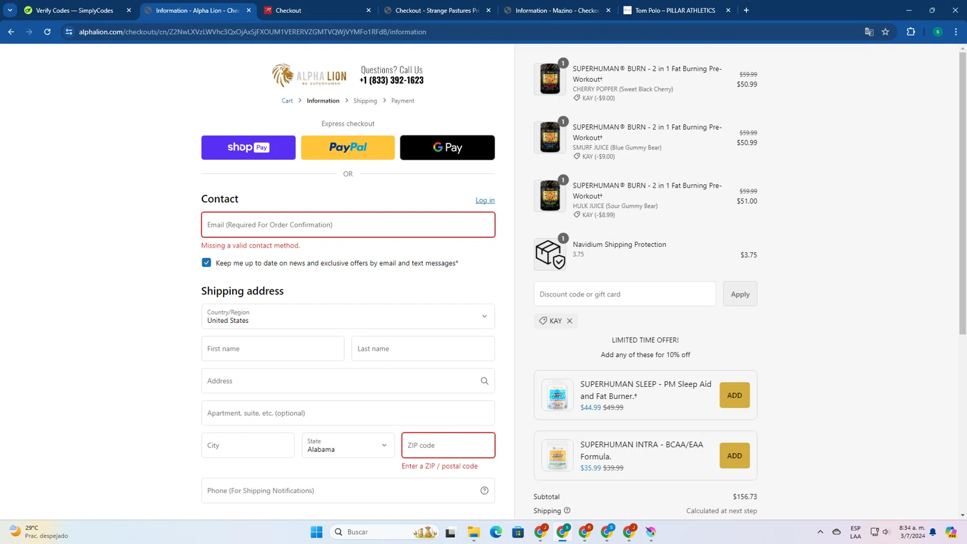This screenshot has height=544, width=967.
Task: View site information icon in address bar
Action: (x=69, y=32)
